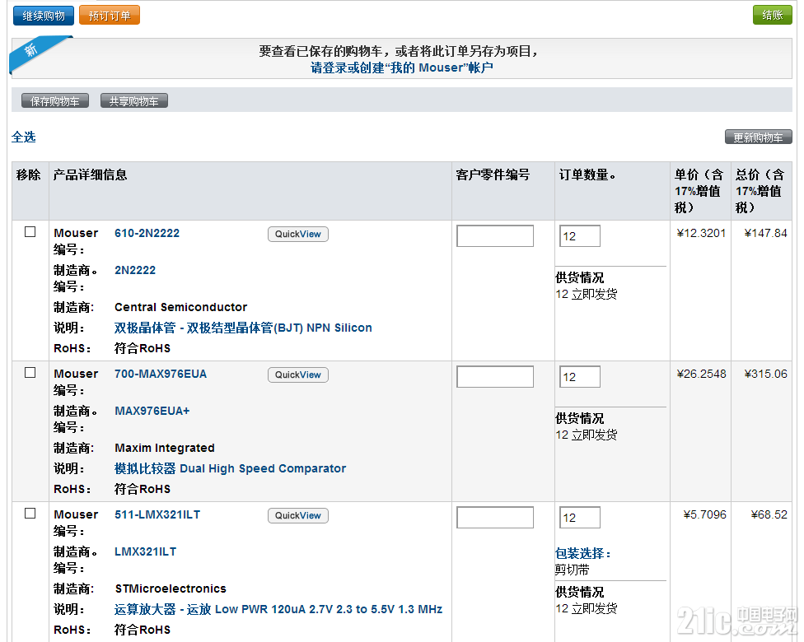Open the 预订订单 button
The image size is (804, 642).
point(110,16)
